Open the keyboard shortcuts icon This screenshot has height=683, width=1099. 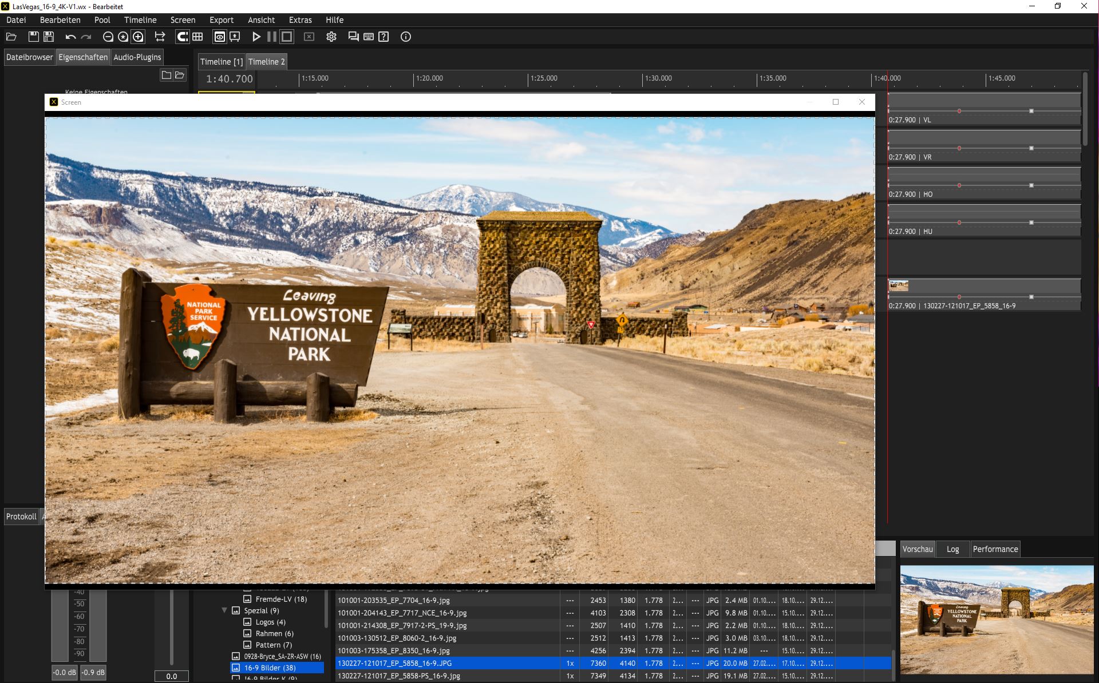(369, 37)
